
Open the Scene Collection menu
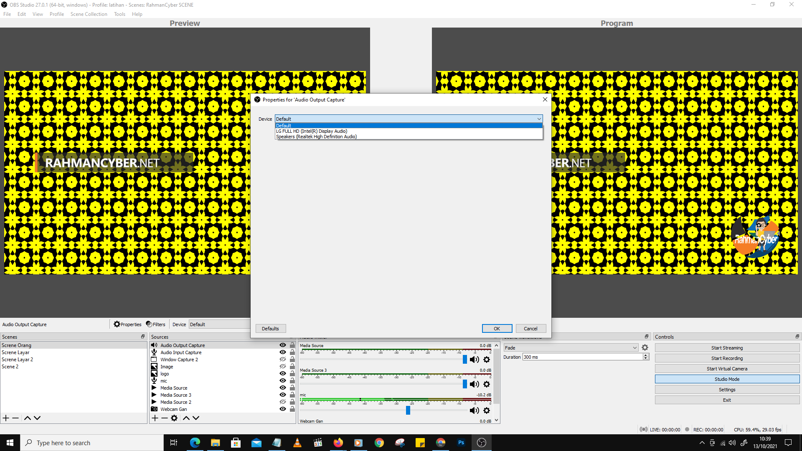tap(89, 14)
